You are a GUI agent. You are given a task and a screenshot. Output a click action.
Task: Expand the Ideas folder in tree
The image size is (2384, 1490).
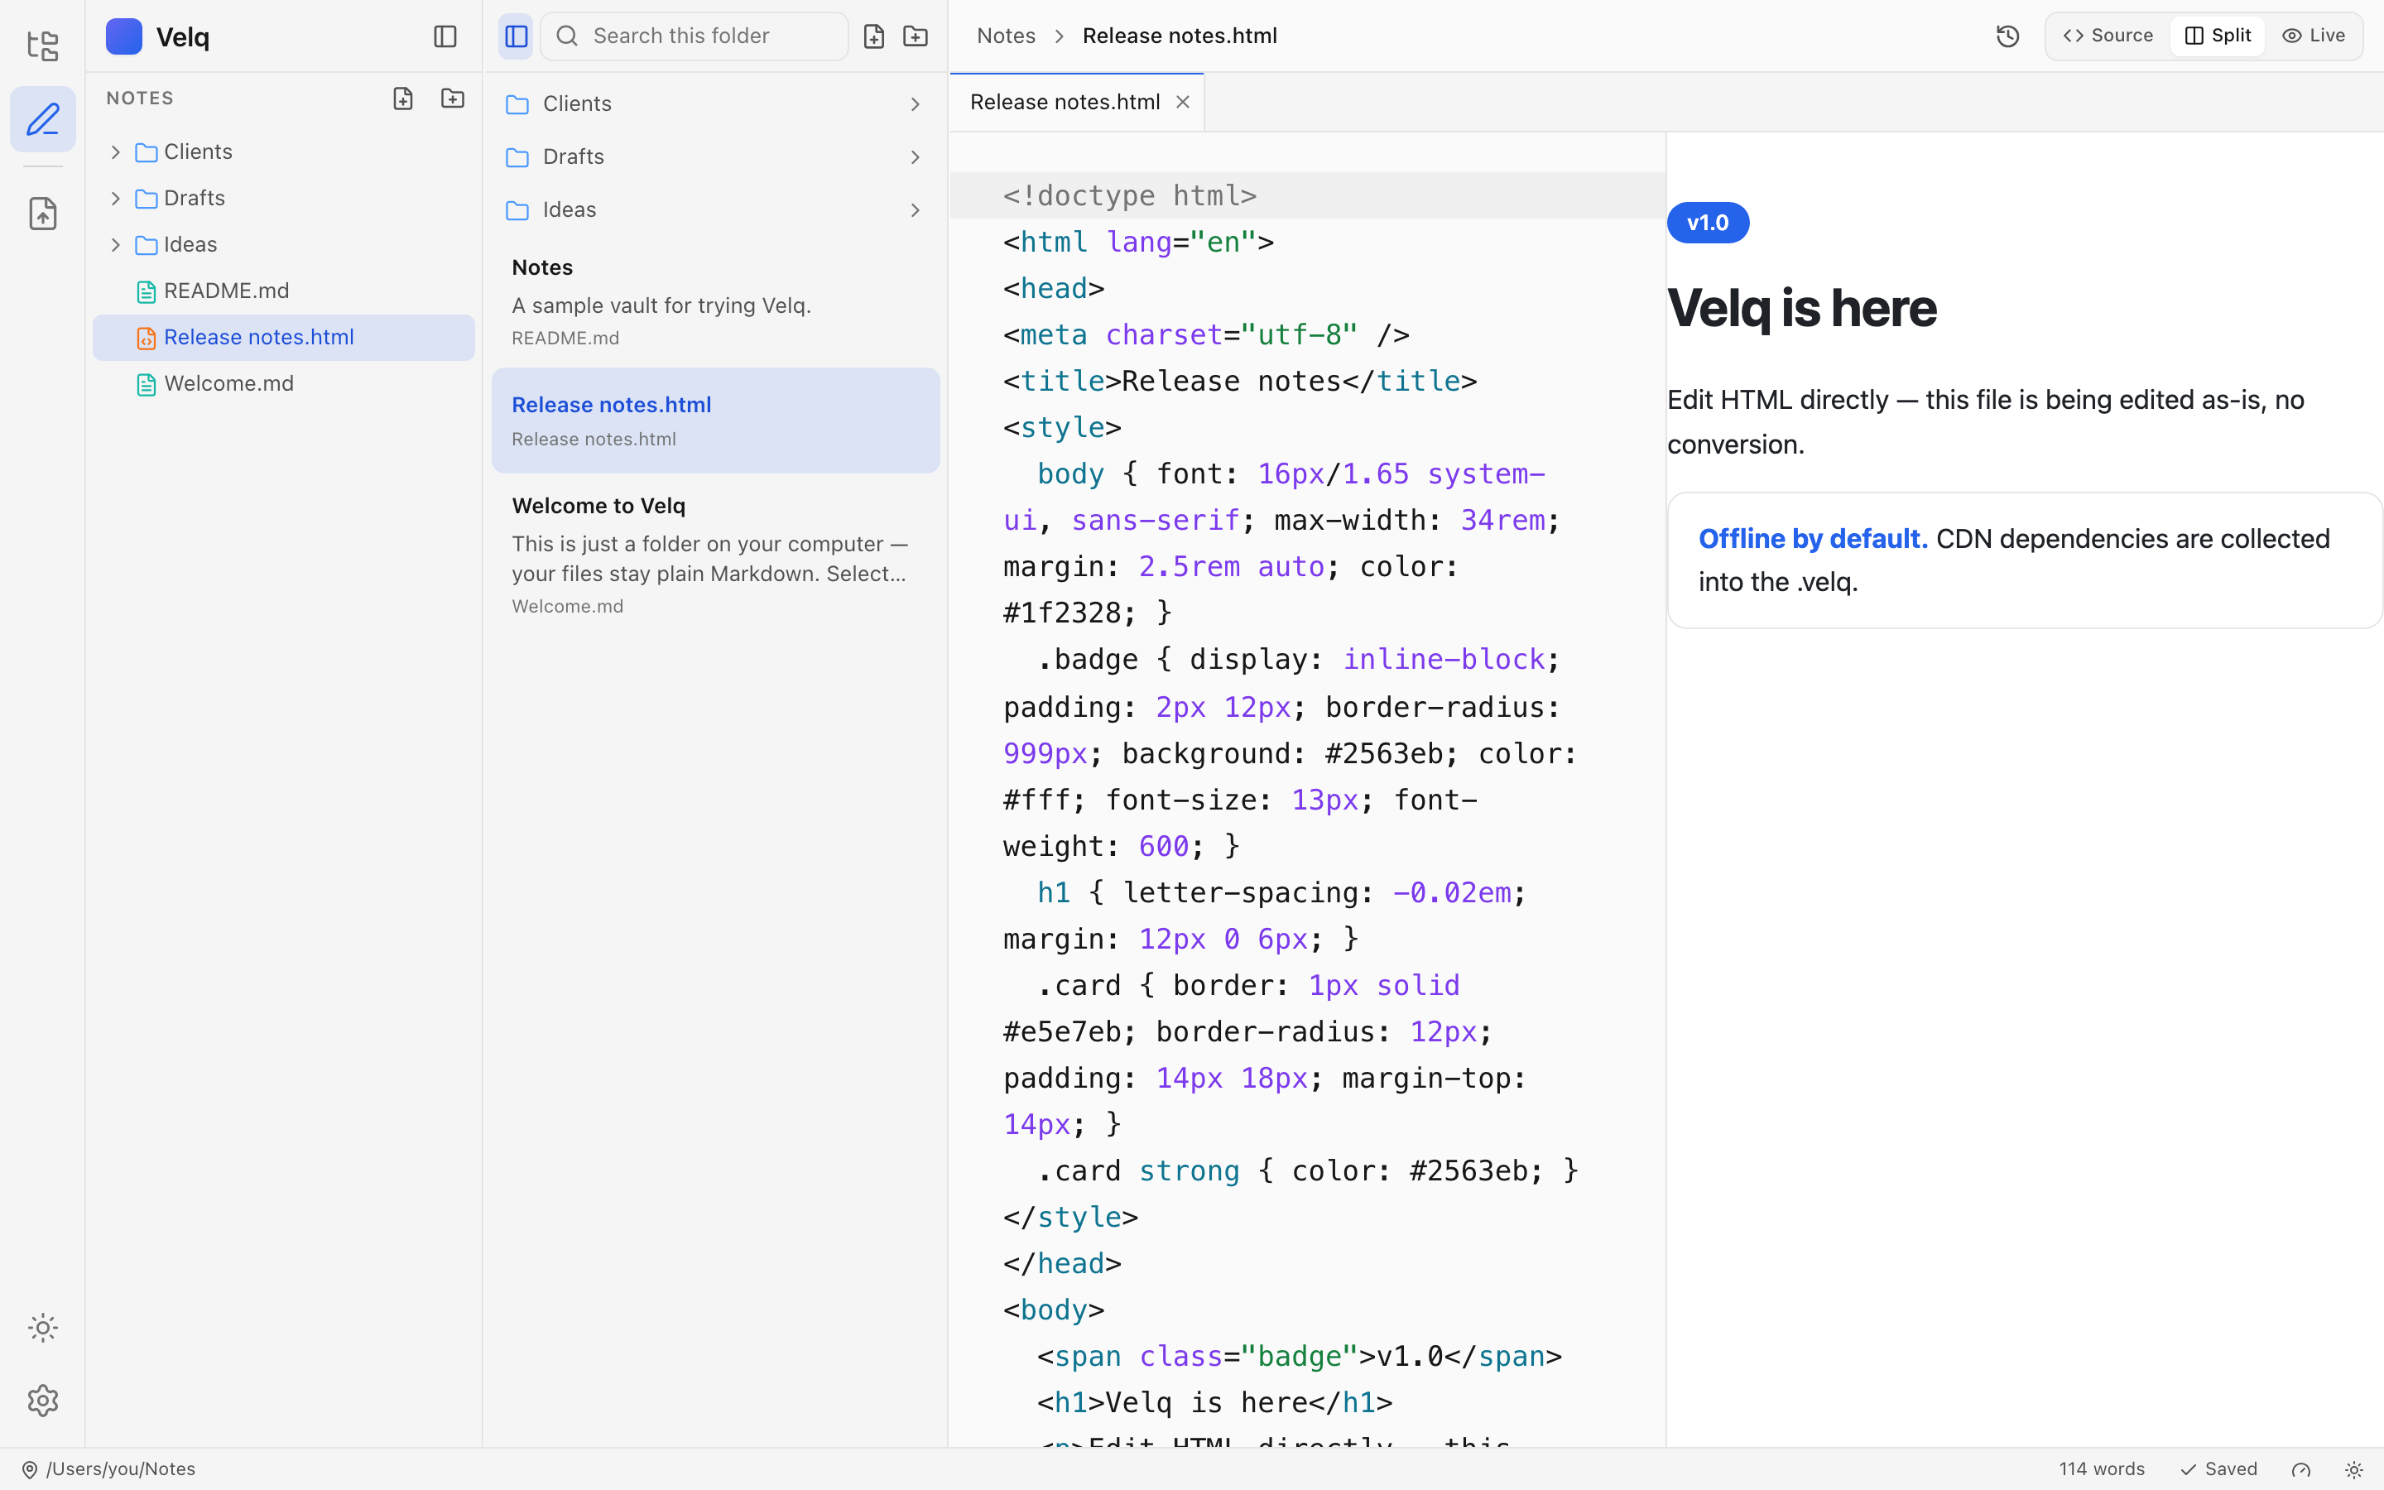coord(115,244)
